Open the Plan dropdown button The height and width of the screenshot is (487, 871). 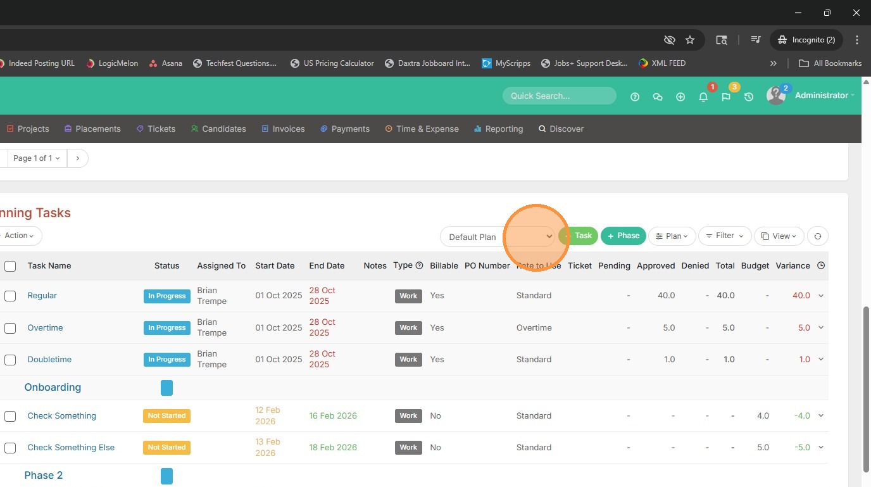pyautogui.click(x=672, y=236)
